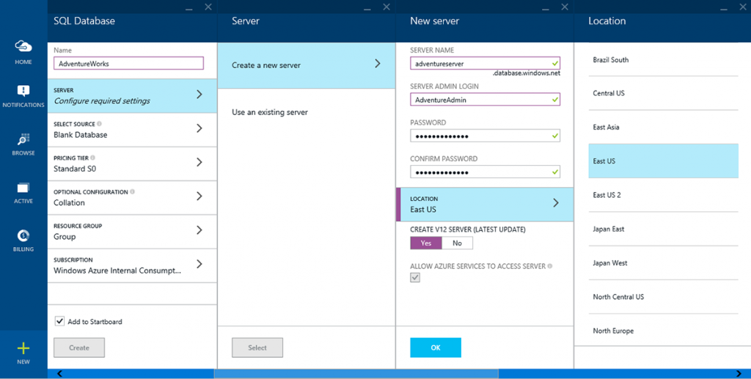This screenshot has width=751, height=379.
Task: Click the Create button
Action: (x=79, y=348)
